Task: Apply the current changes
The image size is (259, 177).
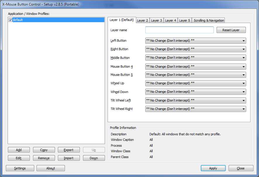Action: tap(213, 168)
